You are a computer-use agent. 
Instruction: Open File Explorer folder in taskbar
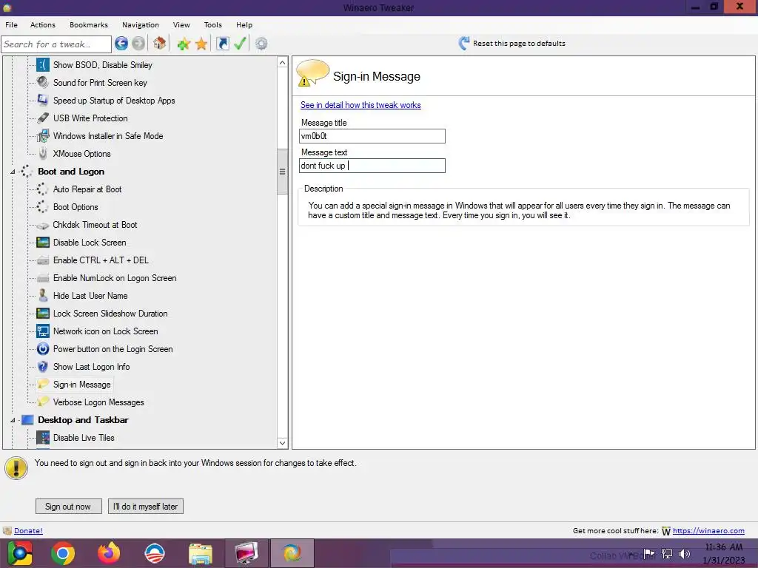[x=201, y=553]
